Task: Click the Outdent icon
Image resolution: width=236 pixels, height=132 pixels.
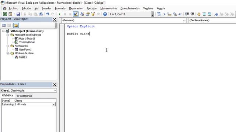Action: coord(192,14)
